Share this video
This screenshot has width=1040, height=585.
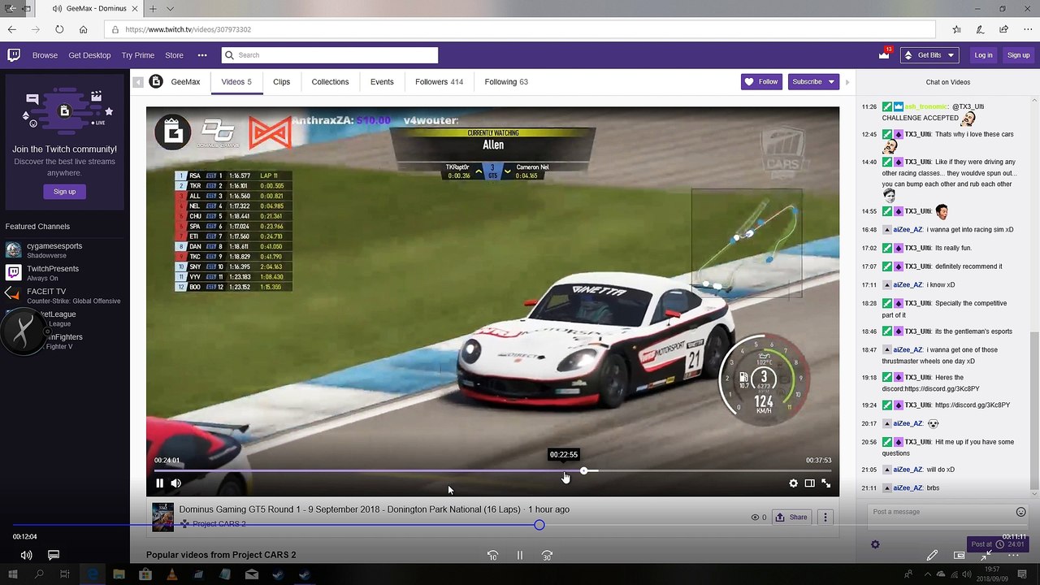pos(791,518)
